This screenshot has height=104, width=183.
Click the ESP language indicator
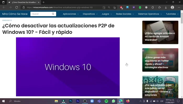click(162, 101)
